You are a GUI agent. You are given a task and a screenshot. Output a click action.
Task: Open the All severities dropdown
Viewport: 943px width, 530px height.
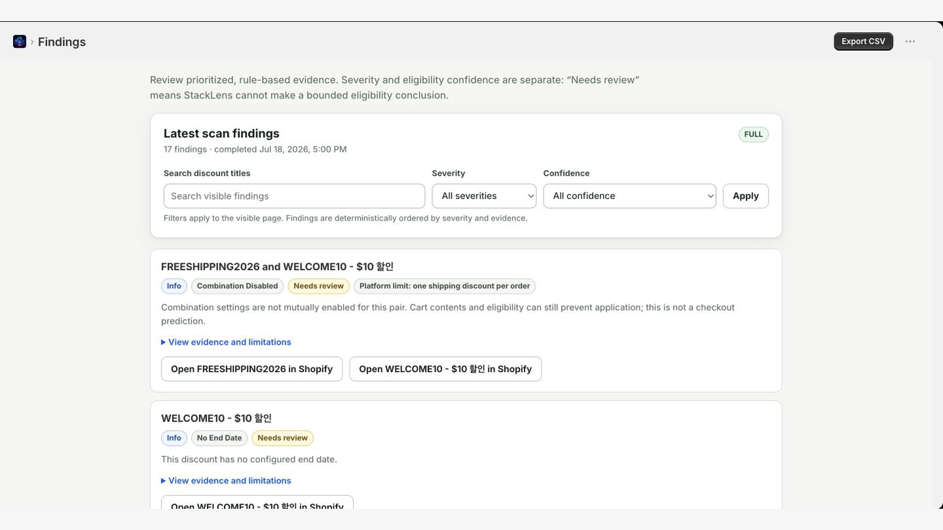484,196
